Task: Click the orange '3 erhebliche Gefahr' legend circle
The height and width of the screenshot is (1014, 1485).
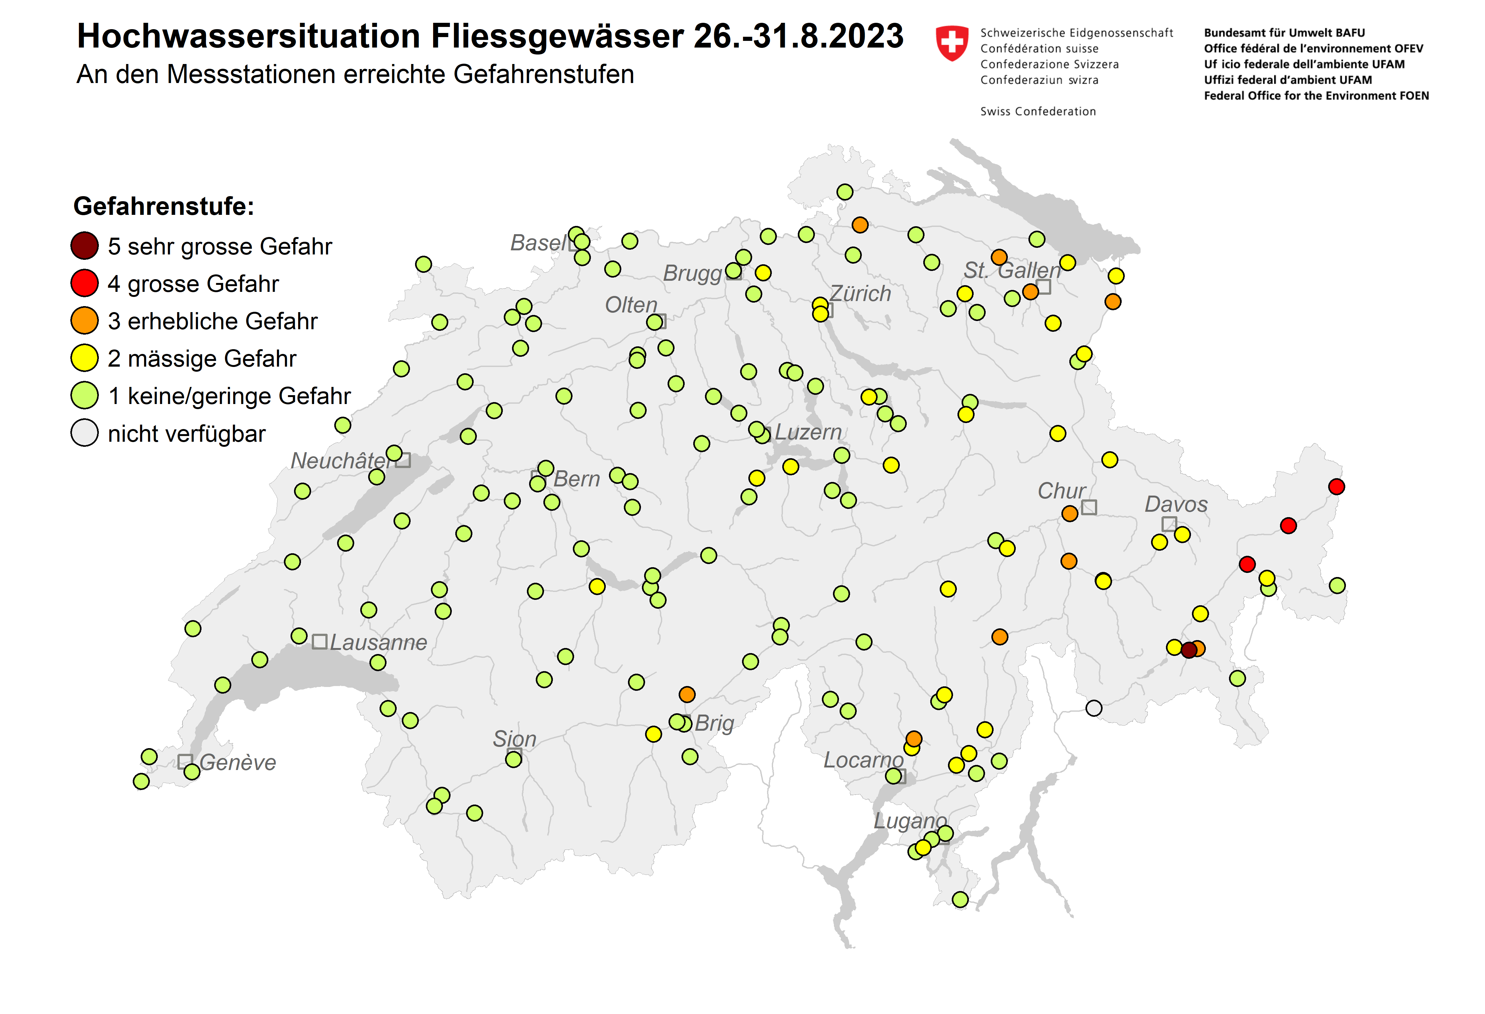Action: 84,320
